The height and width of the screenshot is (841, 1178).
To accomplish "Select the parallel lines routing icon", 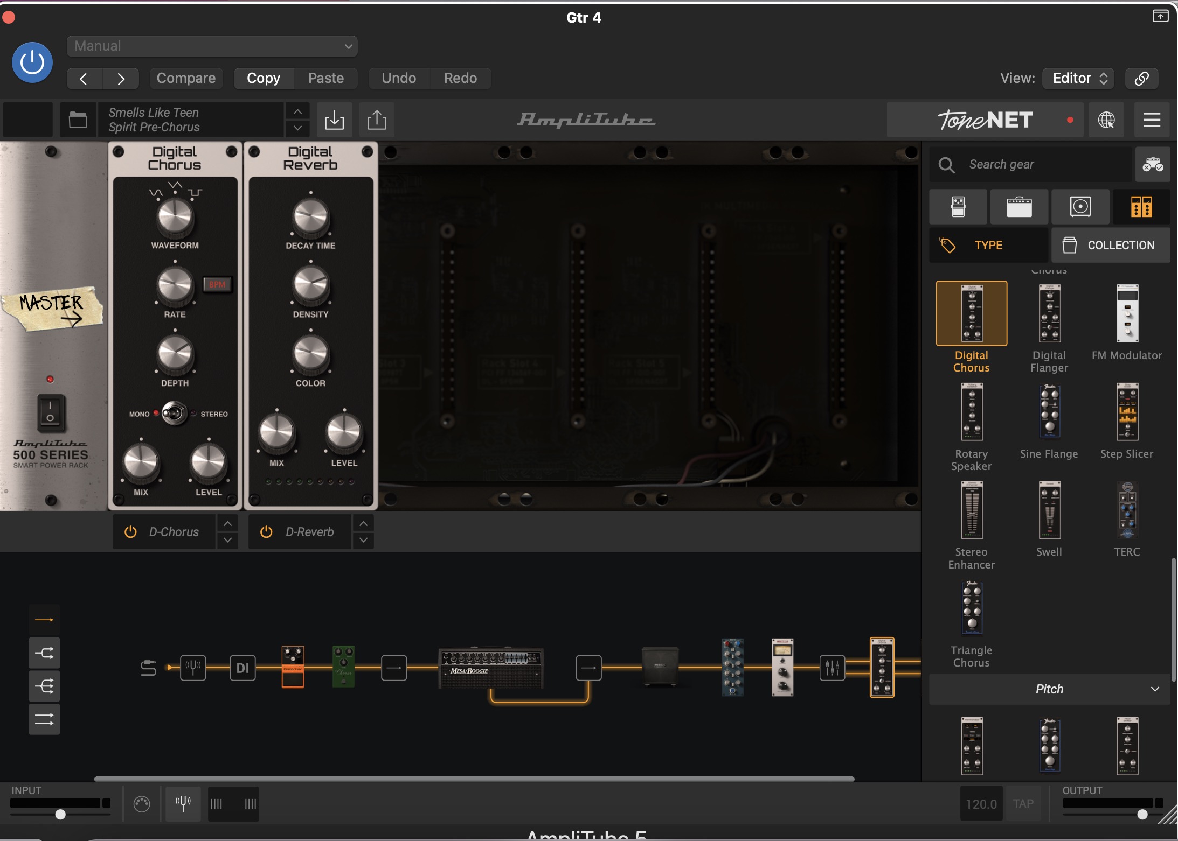I will (x=44, y=719).
